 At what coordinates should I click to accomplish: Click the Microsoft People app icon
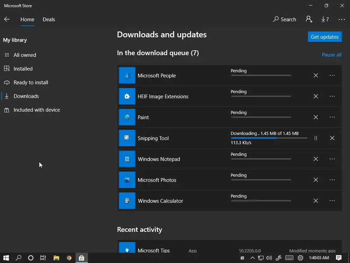[127, 75]
